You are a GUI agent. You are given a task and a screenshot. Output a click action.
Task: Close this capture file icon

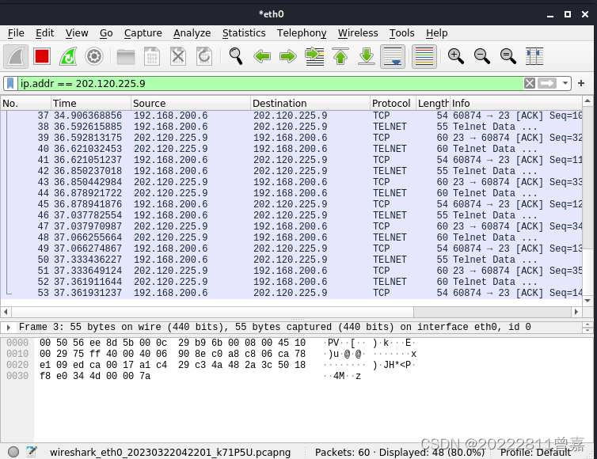click(x=178, y=56)
